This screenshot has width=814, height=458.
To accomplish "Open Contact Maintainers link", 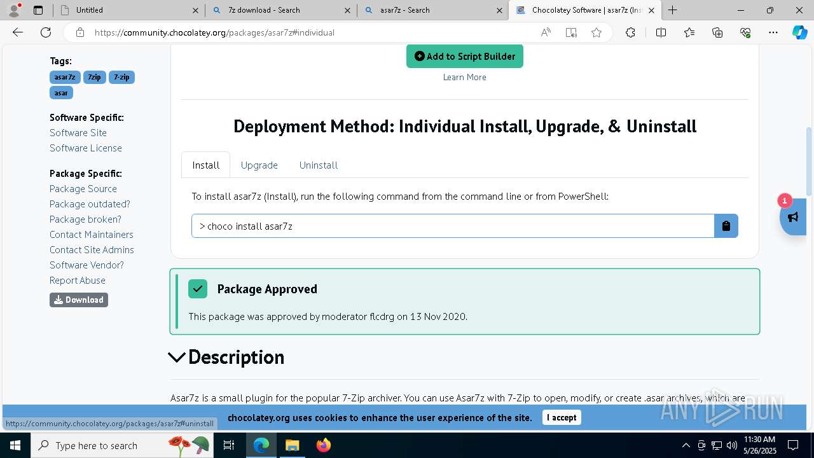I will (x=92, y=234).
